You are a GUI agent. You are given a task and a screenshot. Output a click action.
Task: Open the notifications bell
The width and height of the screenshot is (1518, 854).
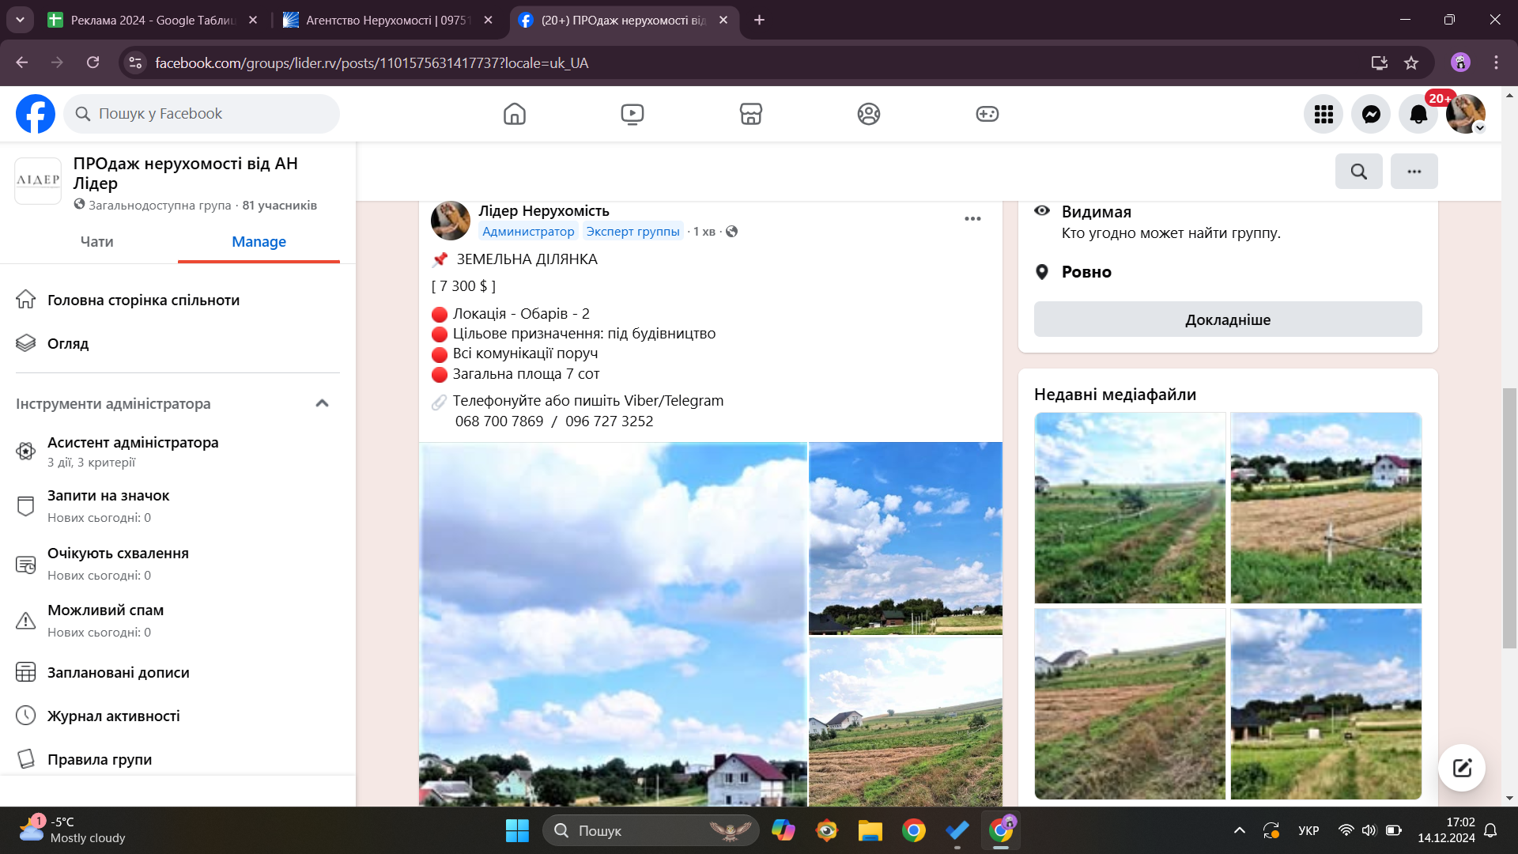point(1418,114)
